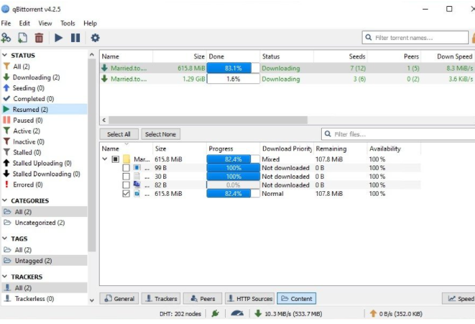Switch to the Trackers tab
The width and height of the screenshot is (475, 324).
161,298
